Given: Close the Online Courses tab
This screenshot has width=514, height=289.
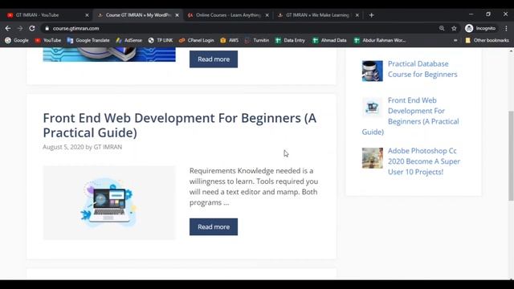Looking at the screenshot, I should tap(267, 15).
